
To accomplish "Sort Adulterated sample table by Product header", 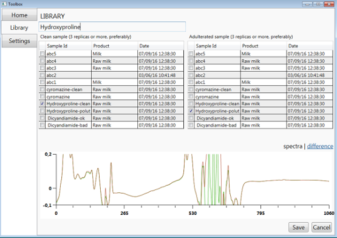I will pyautogui.click(x=264, y=46).
